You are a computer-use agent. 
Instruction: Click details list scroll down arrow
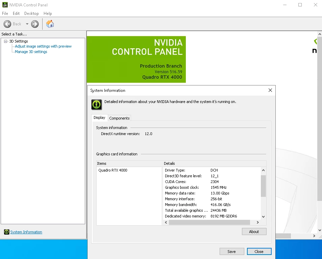[x=263, y=217]
